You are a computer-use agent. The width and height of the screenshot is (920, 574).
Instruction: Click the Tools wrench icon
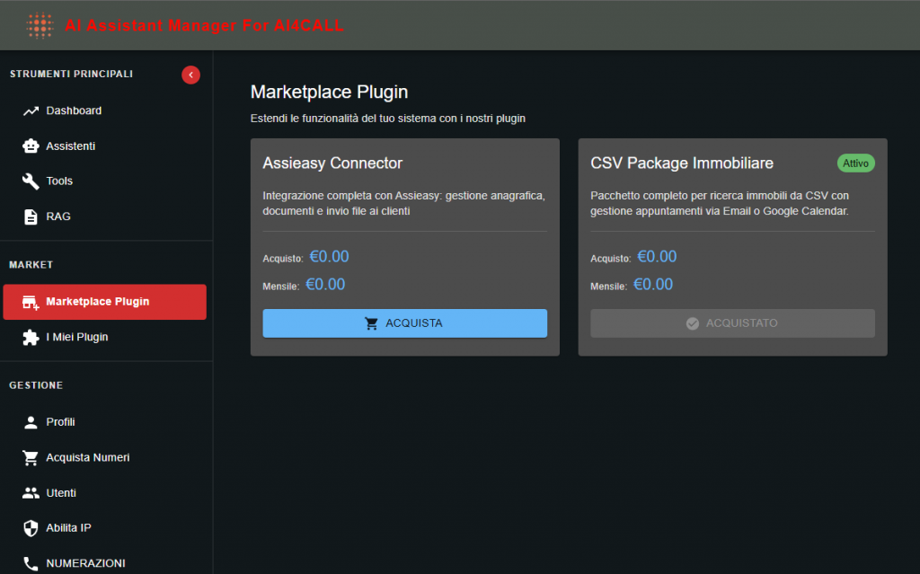[31, 181]
